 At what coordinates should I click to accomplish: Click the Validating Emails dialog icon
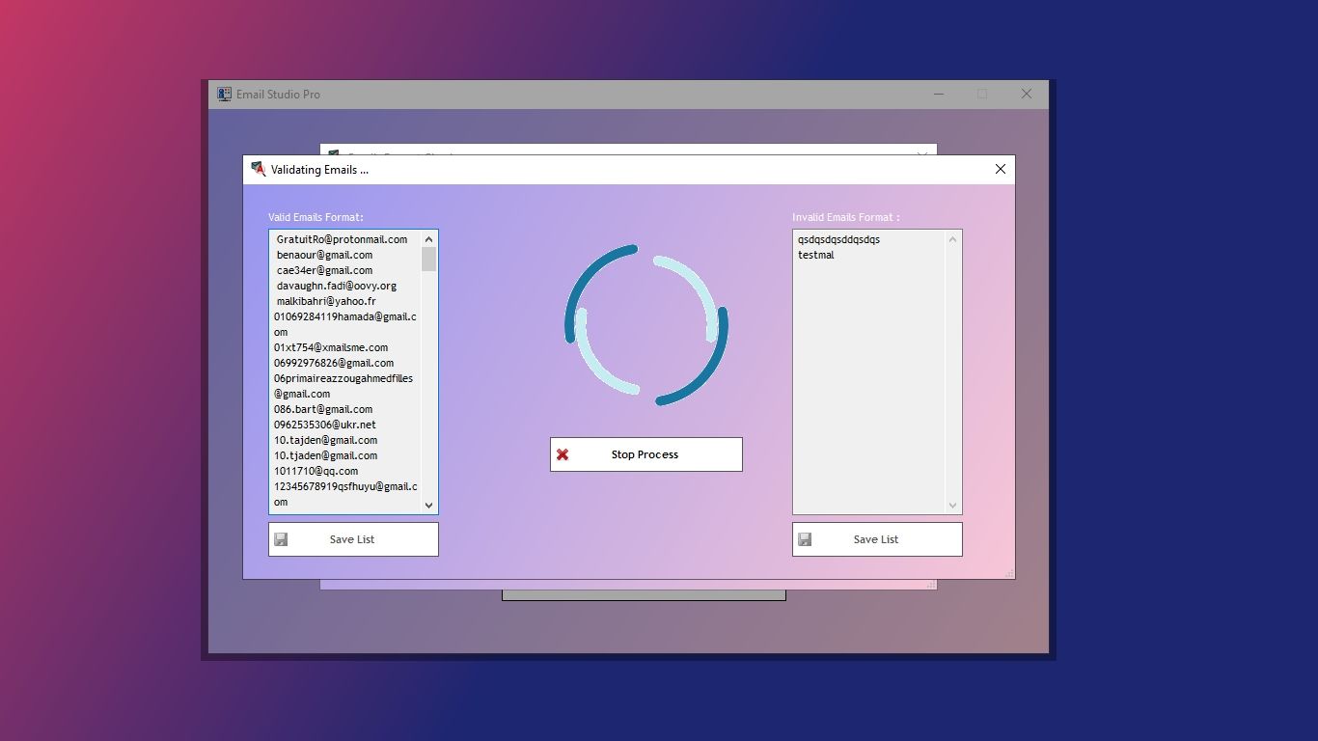pos(258,169)
